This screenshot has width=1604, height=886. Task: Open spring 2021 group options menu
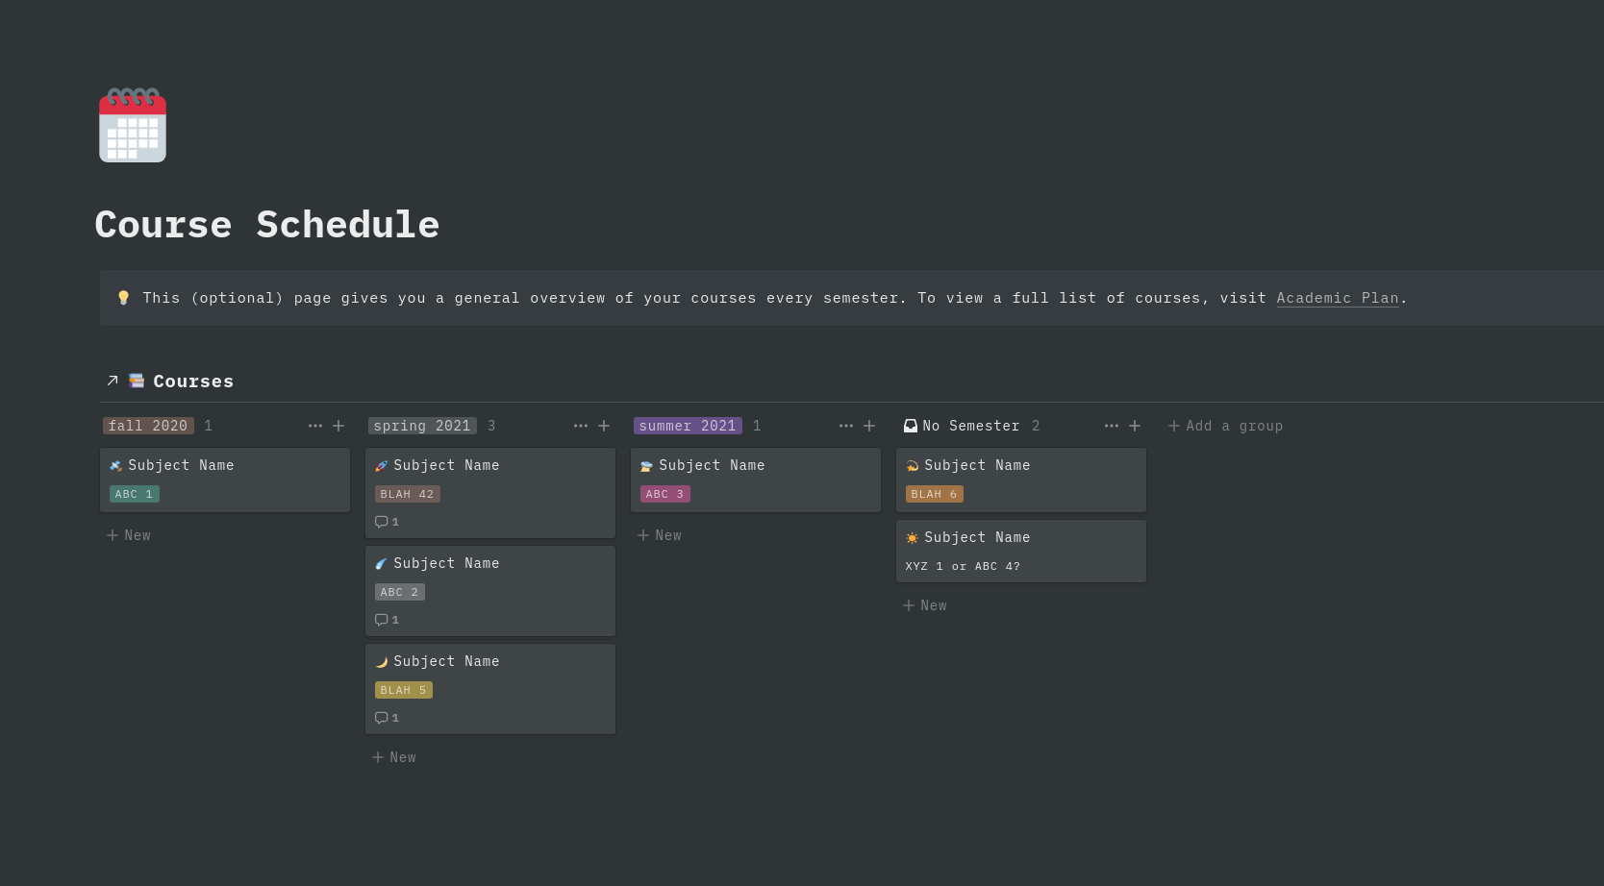point(581,426)
